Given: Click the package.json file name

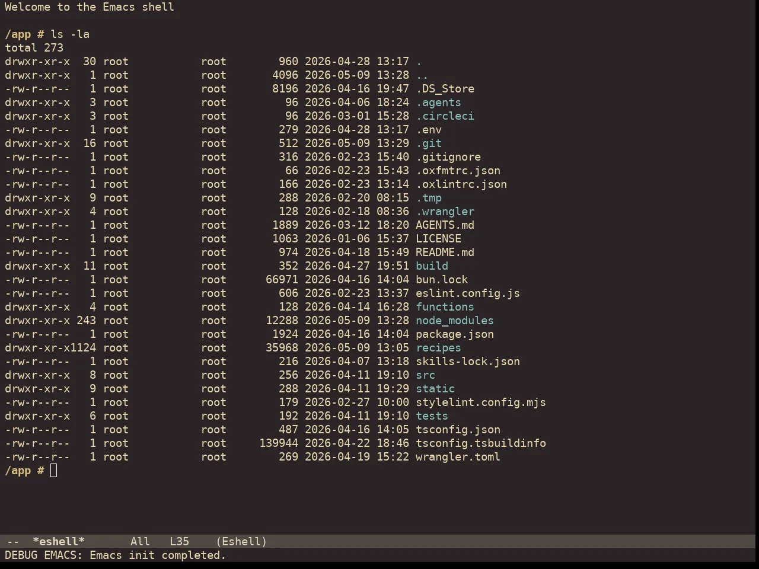Looking at the screenshot, I should click(455, 334).
